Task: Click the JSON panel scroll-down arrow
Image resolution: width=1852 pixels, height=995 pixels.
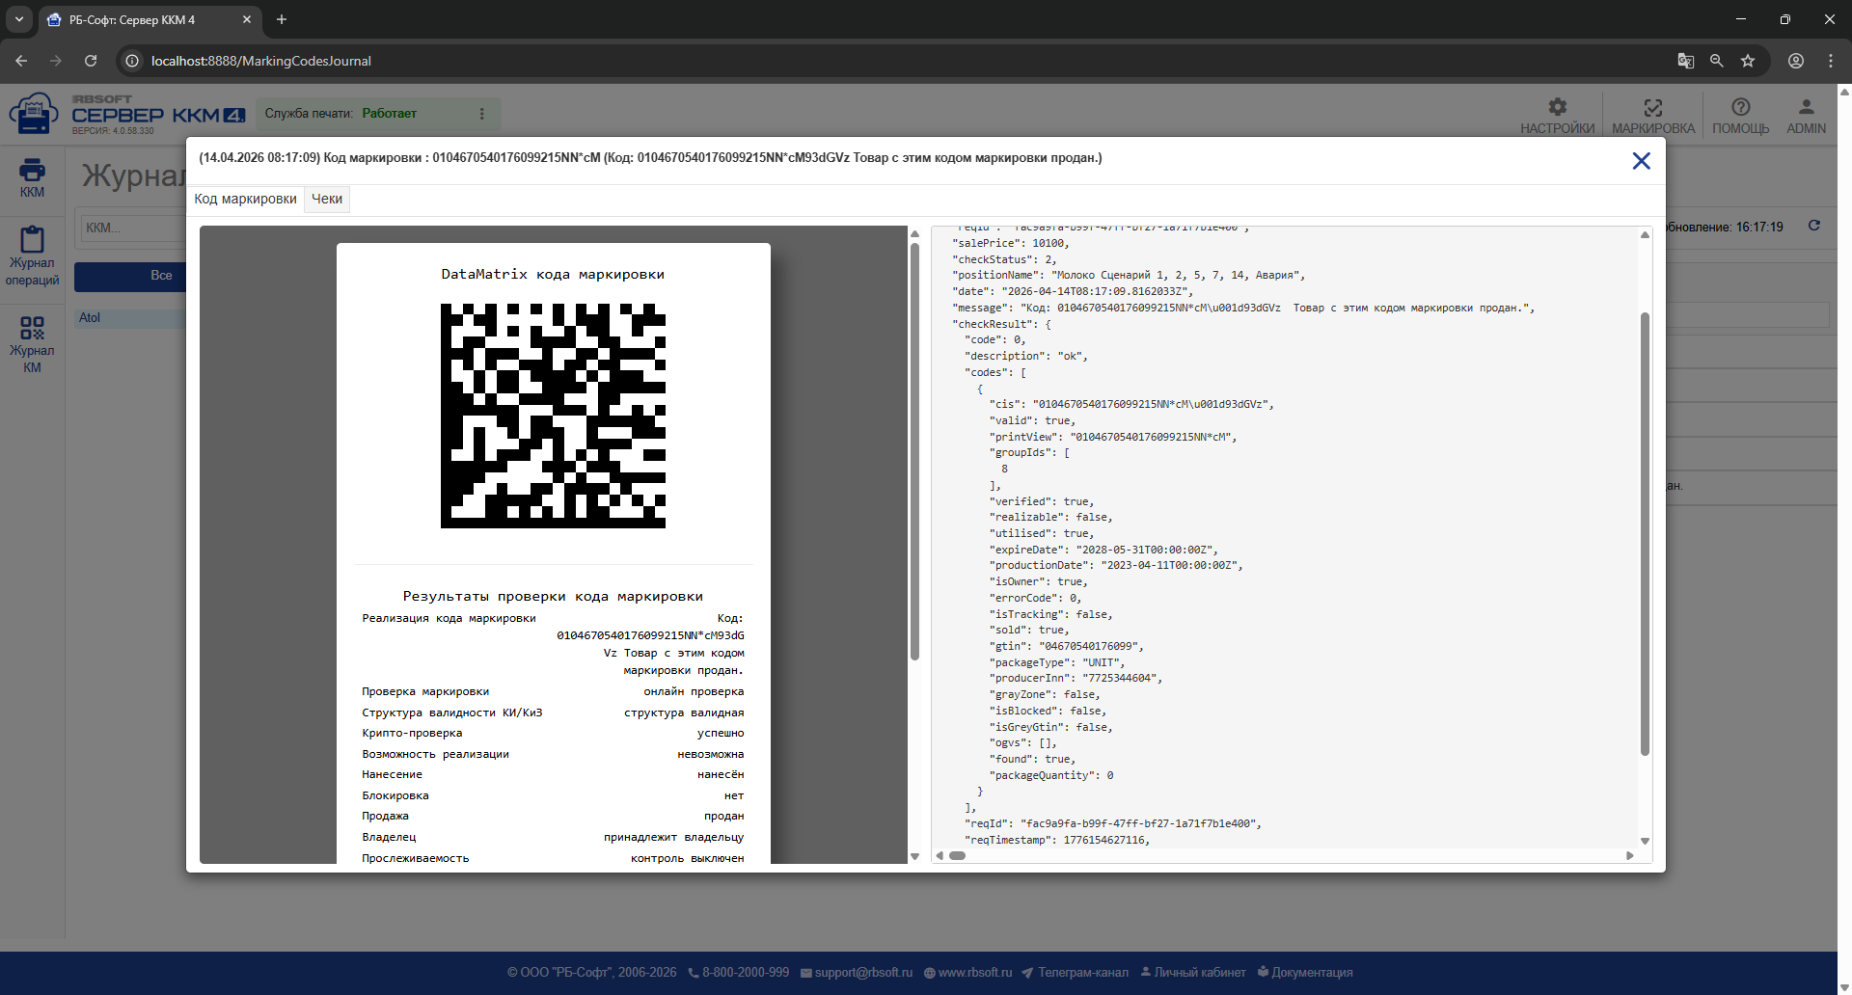Action: point(1645,842)
